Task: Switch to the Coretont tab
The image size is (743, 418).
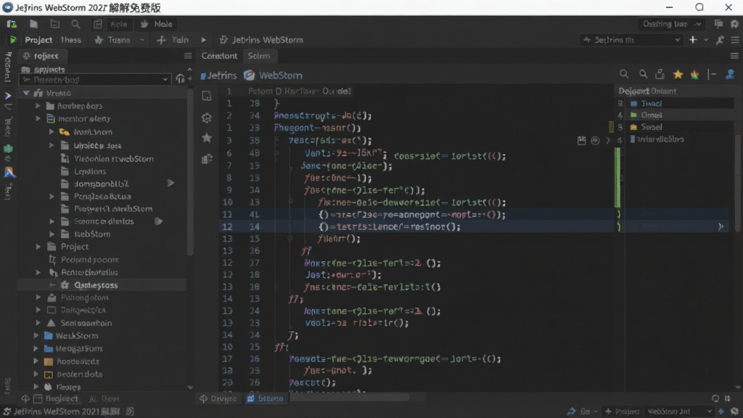Action: pos(219,56)
